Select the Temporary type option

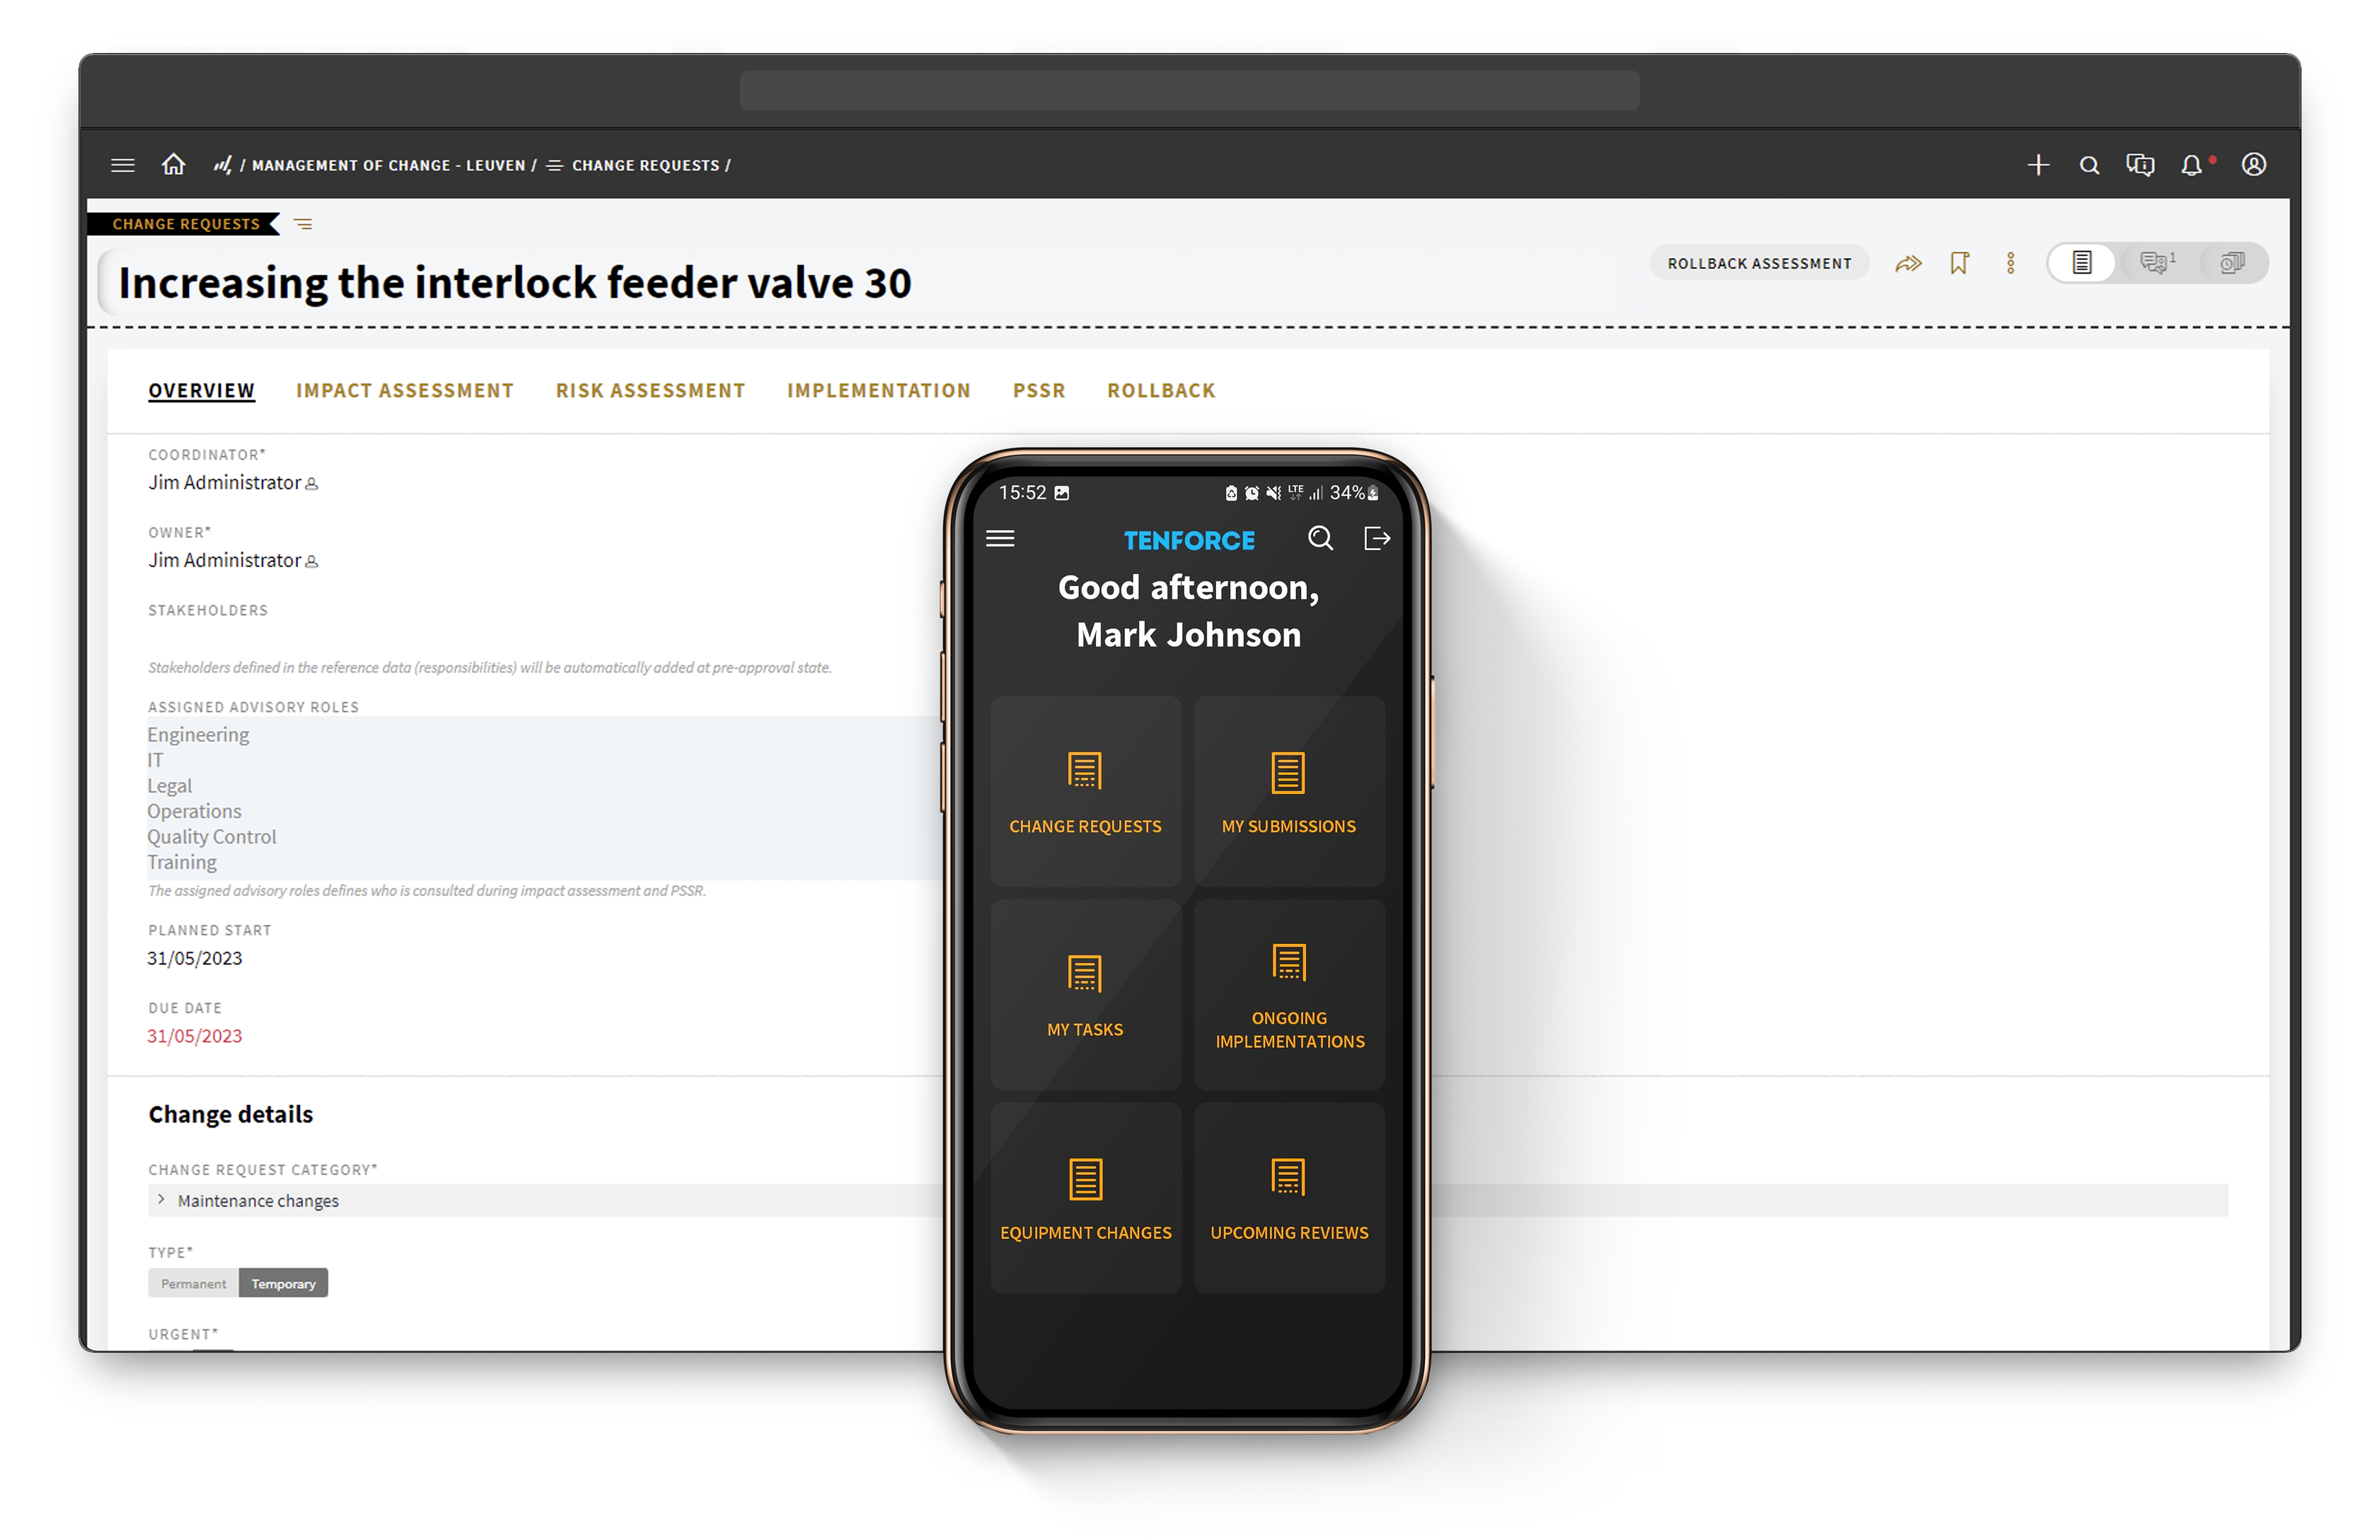coord(283,1283)
